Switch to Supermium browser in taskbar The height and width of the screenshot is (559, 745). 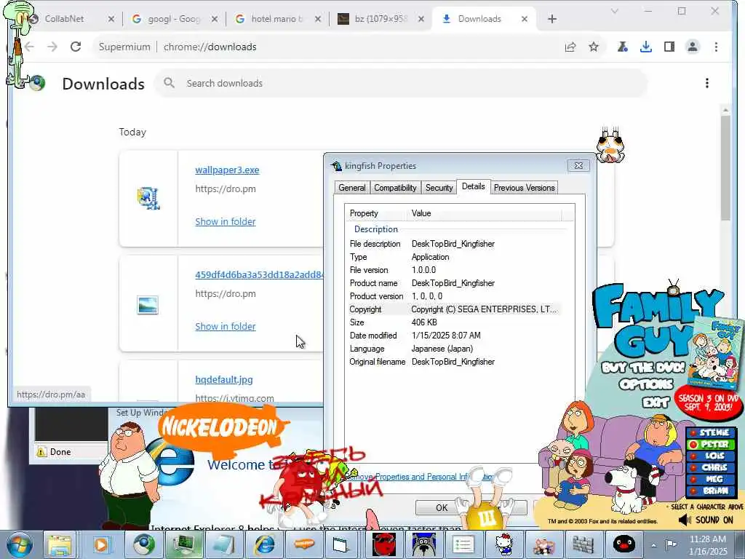coord(143,544)
